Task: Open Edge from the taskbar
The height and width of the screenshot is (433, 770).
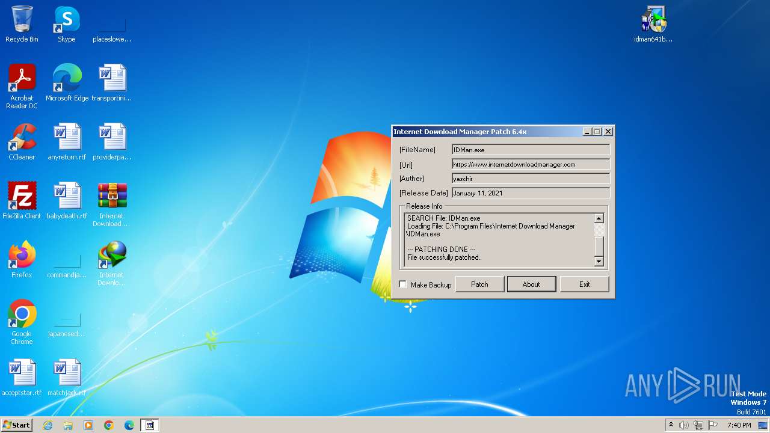Action: 129,425
